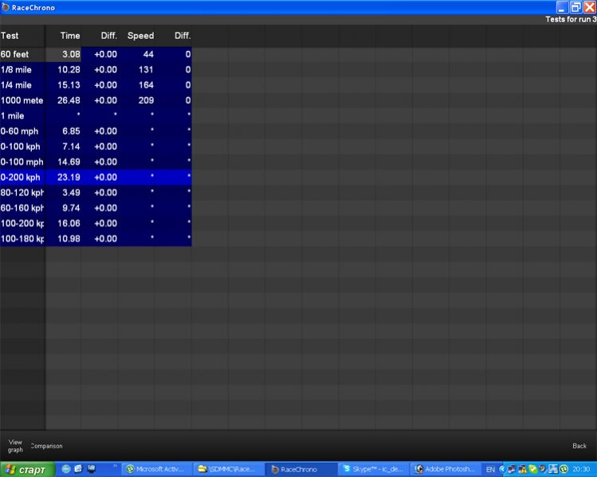Click the Test column header

pos(10,36)
